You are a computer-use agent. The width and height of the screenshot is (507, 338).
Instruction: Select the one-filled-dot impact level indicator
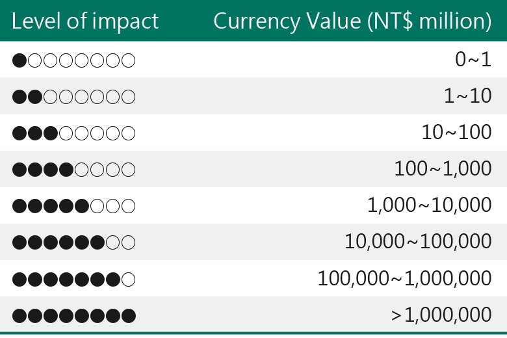(x=73, y=60)
